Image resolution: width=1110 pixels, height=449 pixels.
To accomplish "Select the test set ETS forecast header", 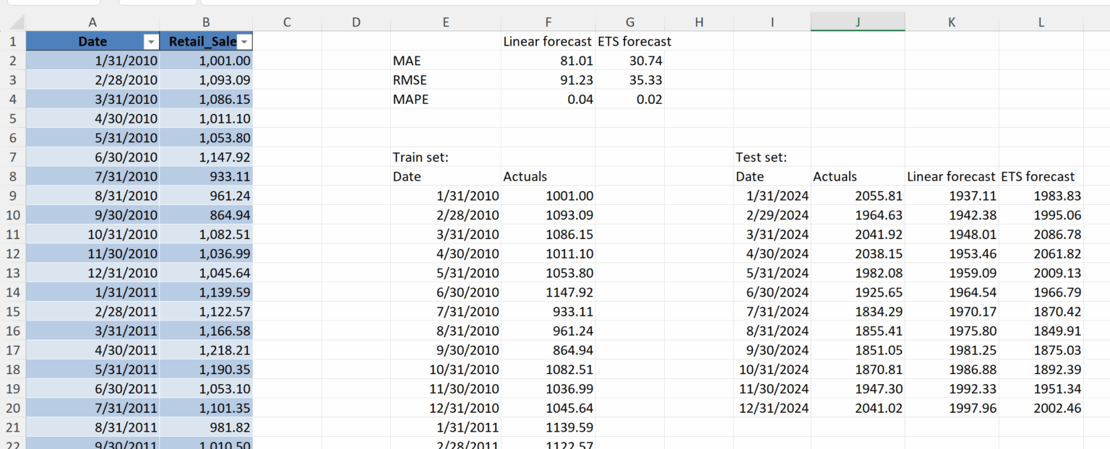I will (1038, 176).
